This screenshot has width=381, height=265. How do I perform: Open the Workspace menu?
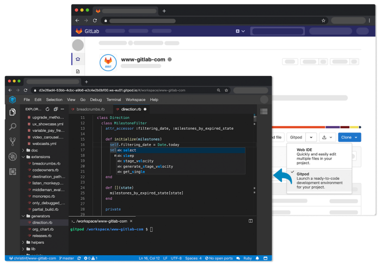coord(136,100)
